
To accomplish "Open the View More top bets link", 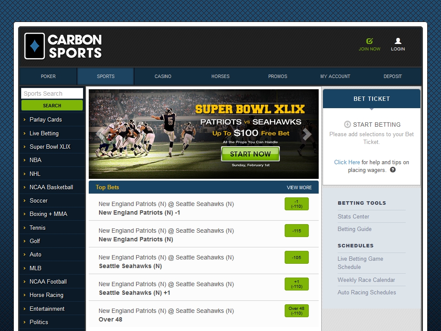I will (299, 187).
